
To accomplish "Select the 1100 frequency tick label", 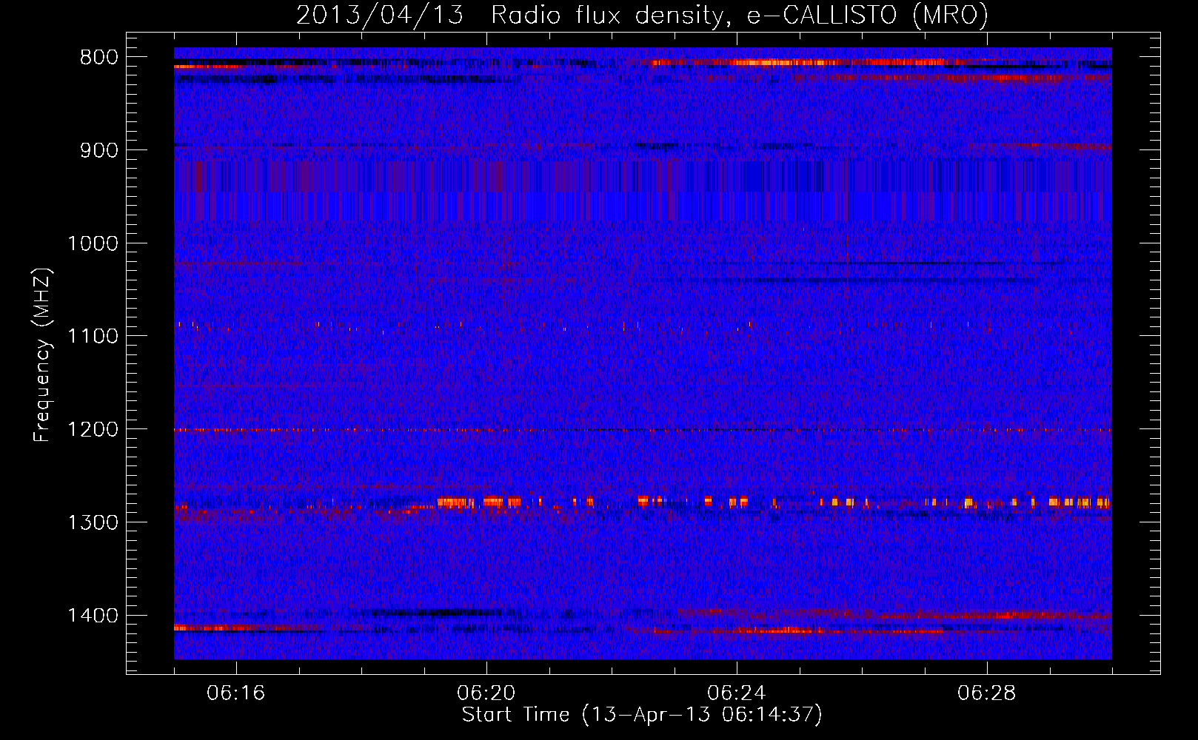I will tap(93, 337).
